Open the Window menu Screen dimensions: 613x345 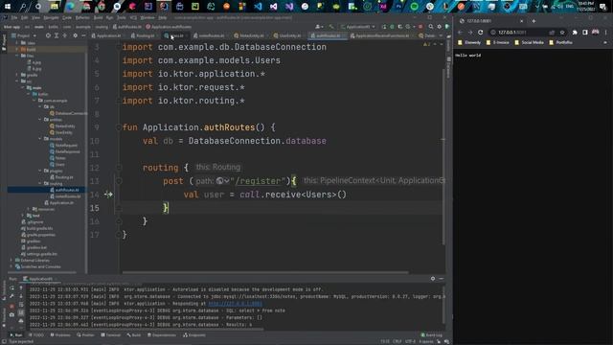(148, 17)
